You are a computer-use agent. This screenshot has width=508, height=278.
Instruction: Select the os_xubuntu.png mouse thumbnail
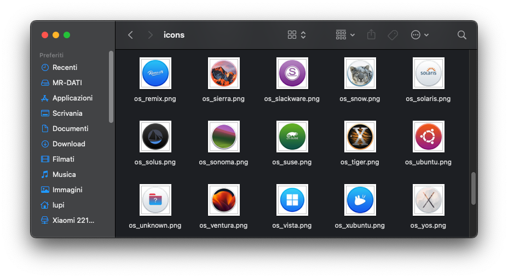tap(360, 200)
